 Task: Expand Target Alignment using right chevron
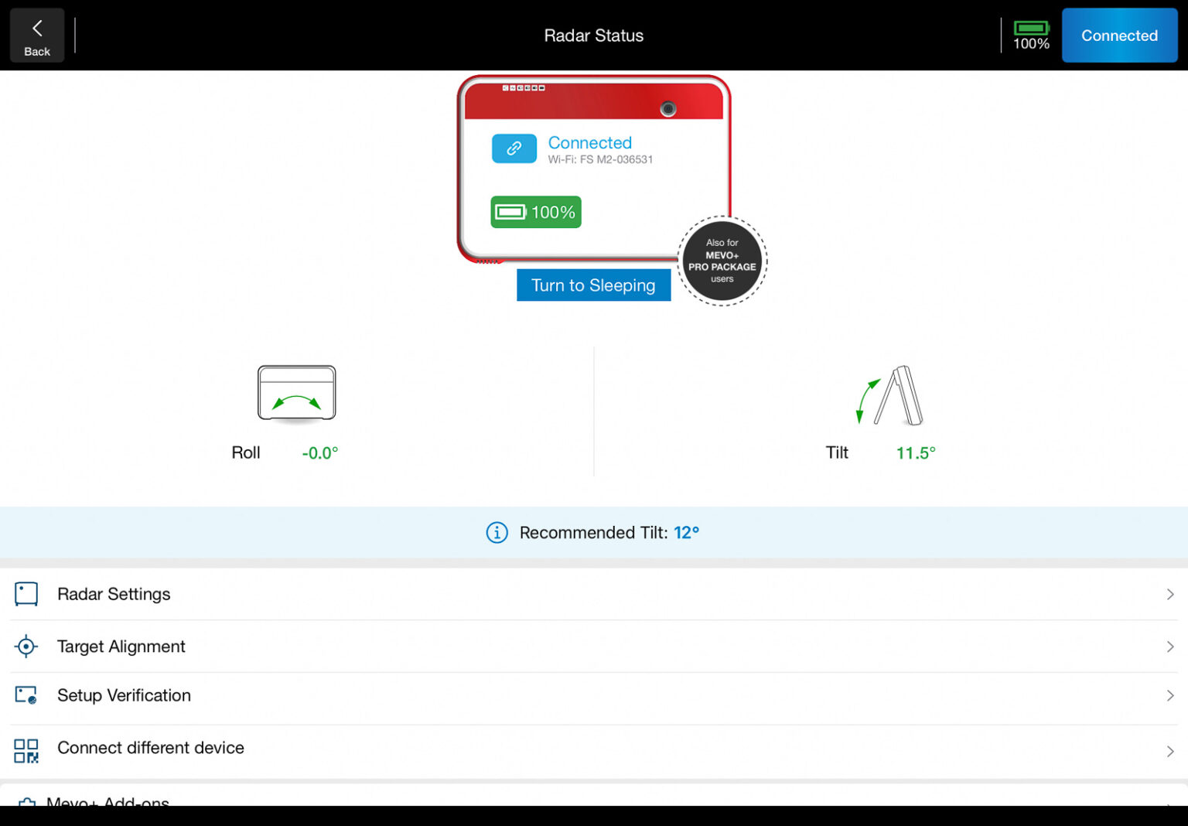point(1169,647)
